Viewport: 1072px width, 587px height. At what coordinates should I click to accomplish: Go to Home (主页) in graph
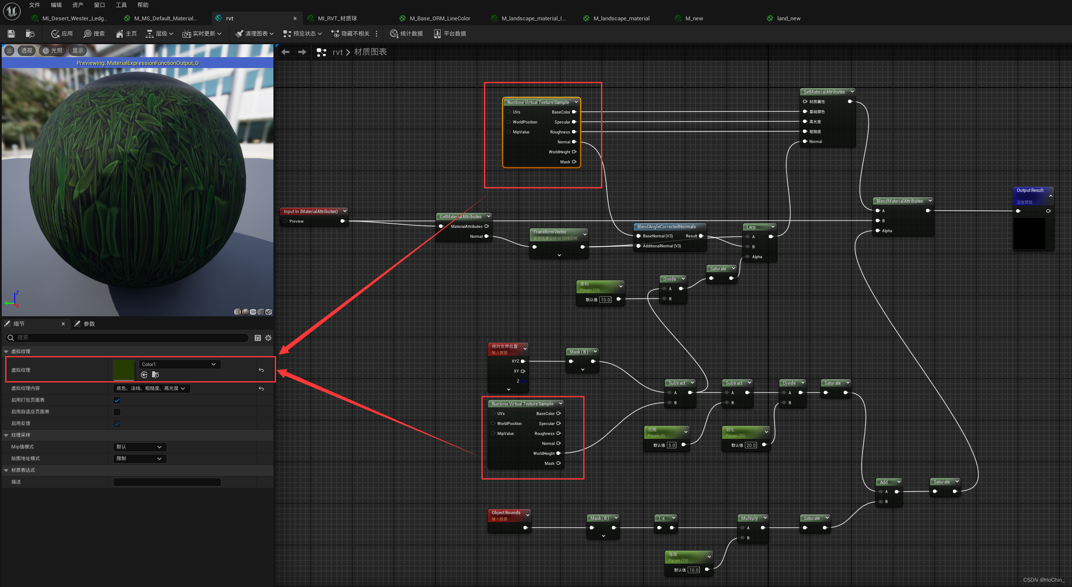pyautogui.click(x=126, y=34)
